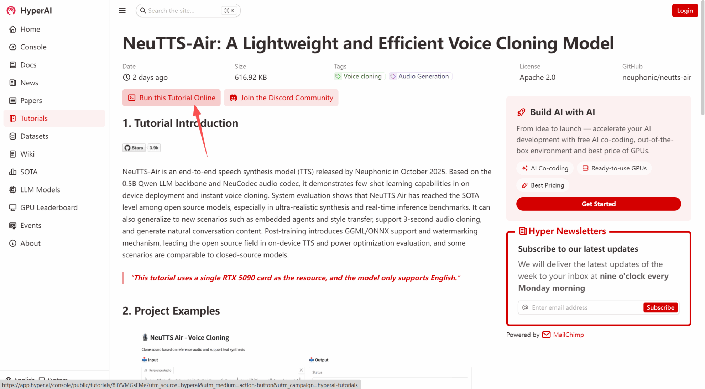This screenshot has width=705, height=389.
Task: Toggle the sidebar hamburger menu
Action: pos(122,11)
